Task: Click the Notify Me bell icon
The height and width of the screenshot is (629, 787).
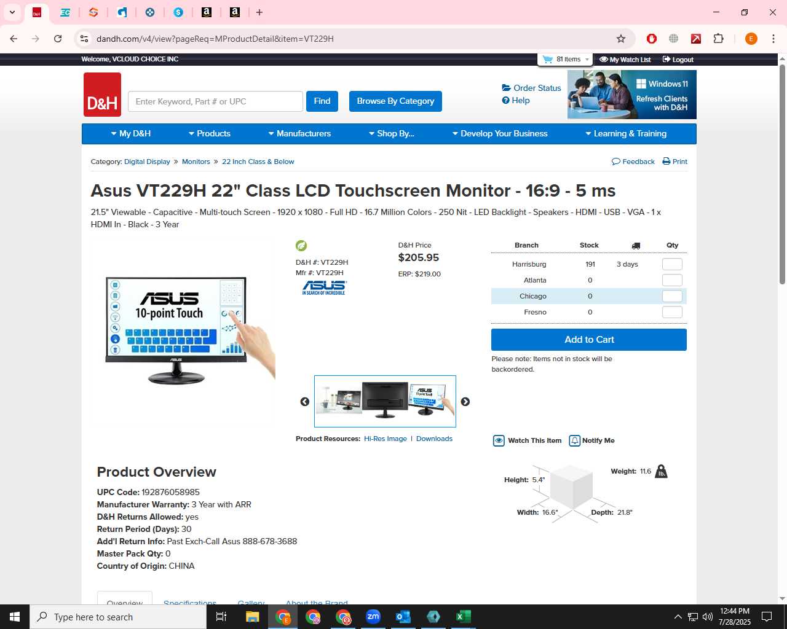Action: [x=574, y=440]
